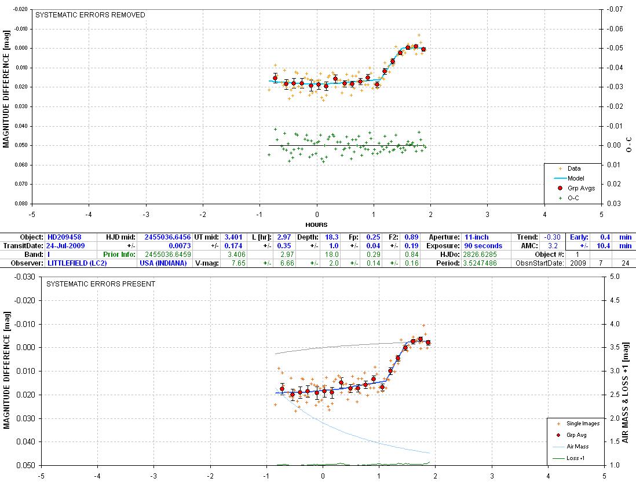Click the prior depth value '18.0'

[x=331, y=255]
